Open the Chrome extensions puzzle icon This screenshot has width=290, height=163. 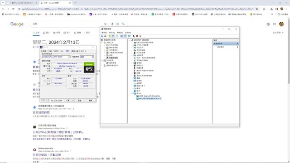(264, 9)
